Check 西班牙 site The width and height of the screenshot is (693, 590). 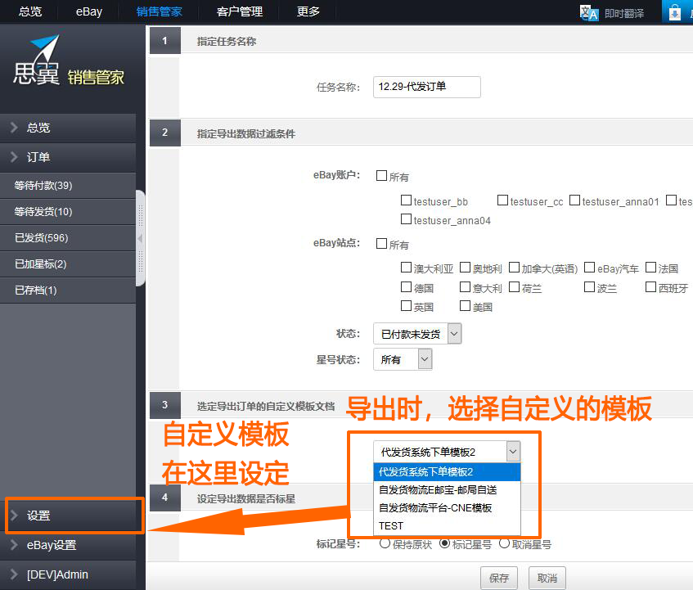tap(650, 287)
